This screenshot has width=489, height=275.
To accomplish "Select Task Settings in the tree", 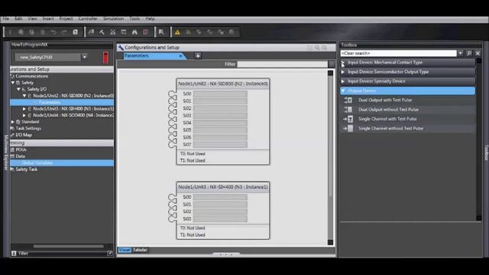I will pos(28,128).
